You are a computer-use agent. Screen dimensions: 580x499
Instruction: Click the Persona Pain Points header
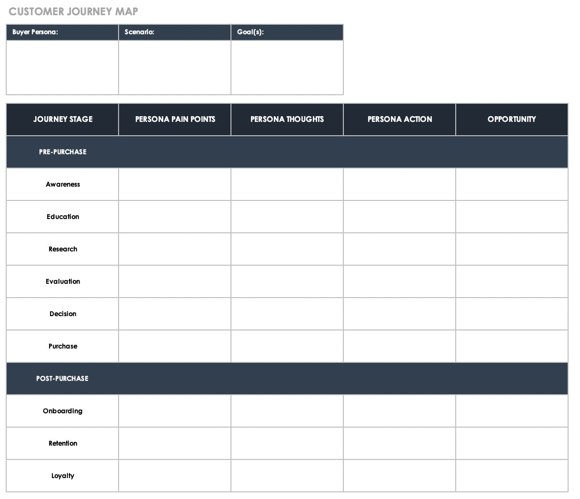coord(175,120)
